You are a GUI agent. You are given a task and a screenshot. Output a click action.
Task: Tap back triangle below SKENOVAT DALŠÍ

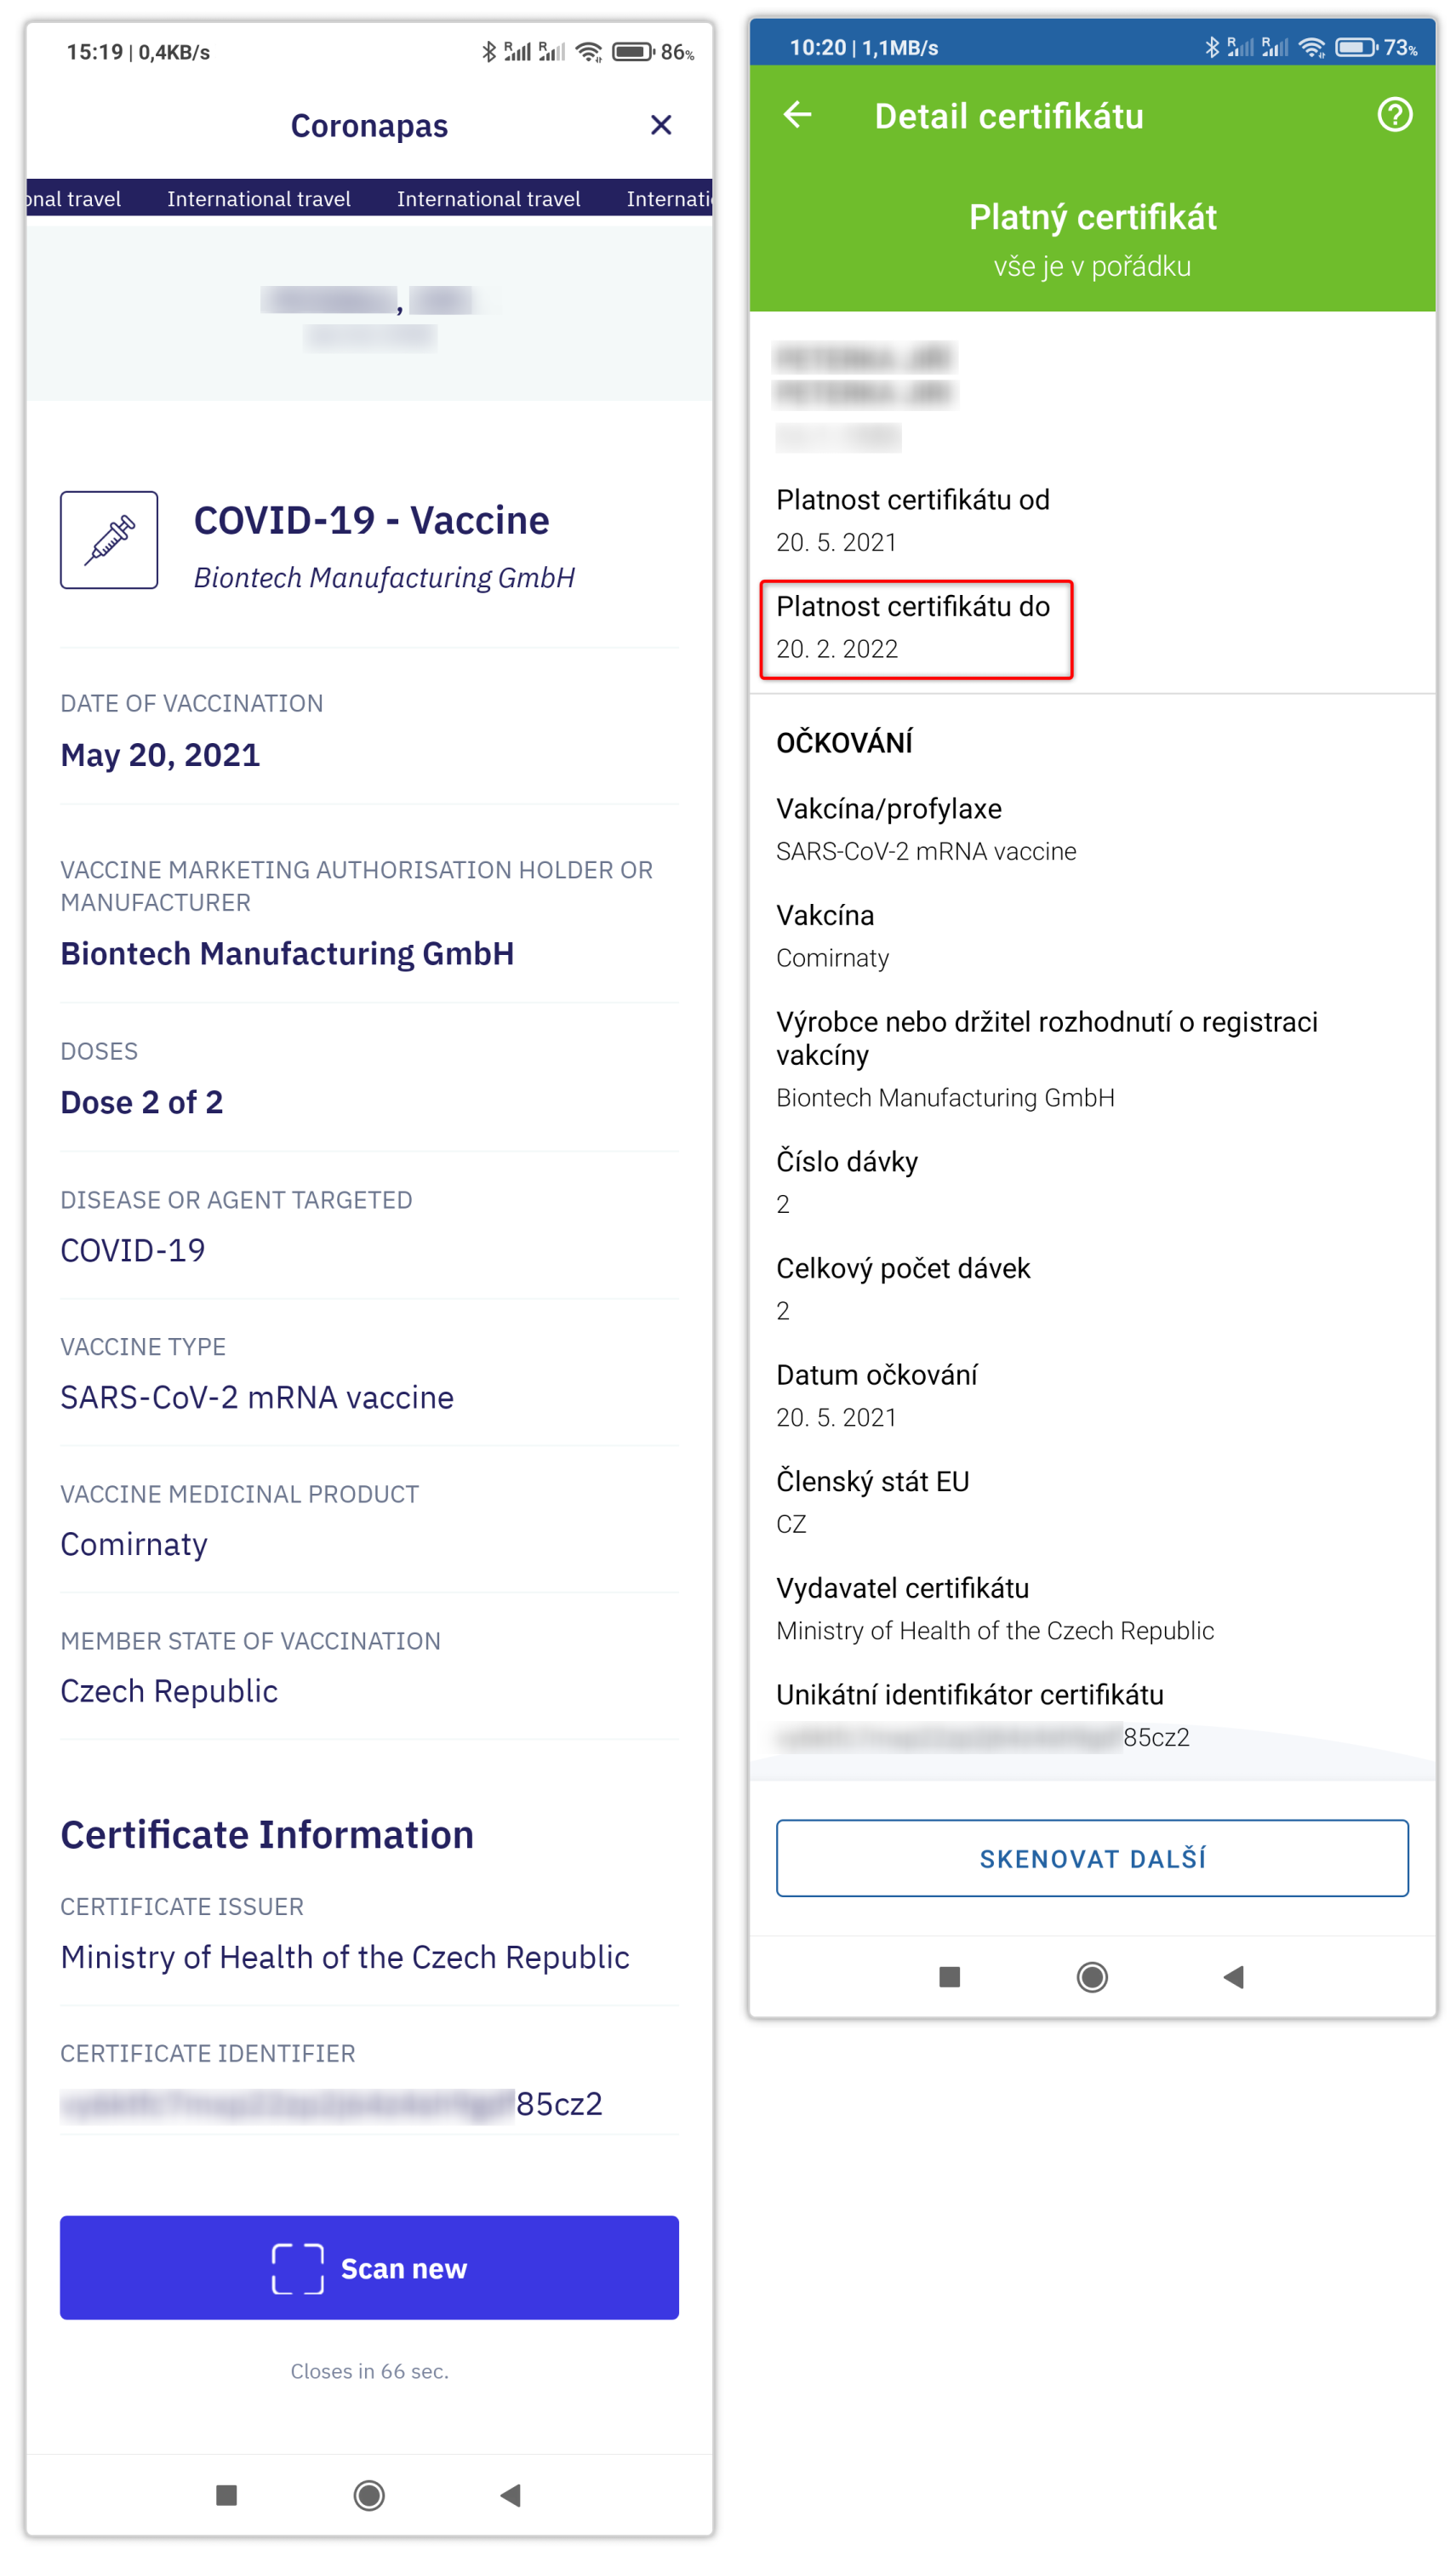[1233, 1976]
